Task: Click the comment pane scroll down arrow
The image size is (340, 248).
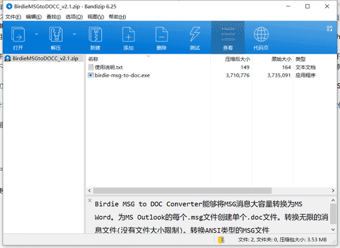Action: 333,230
